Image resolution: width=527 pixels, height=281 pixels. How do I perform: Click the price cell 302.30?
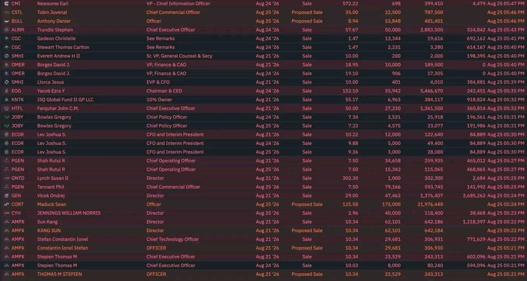click(x=350, y=178)
